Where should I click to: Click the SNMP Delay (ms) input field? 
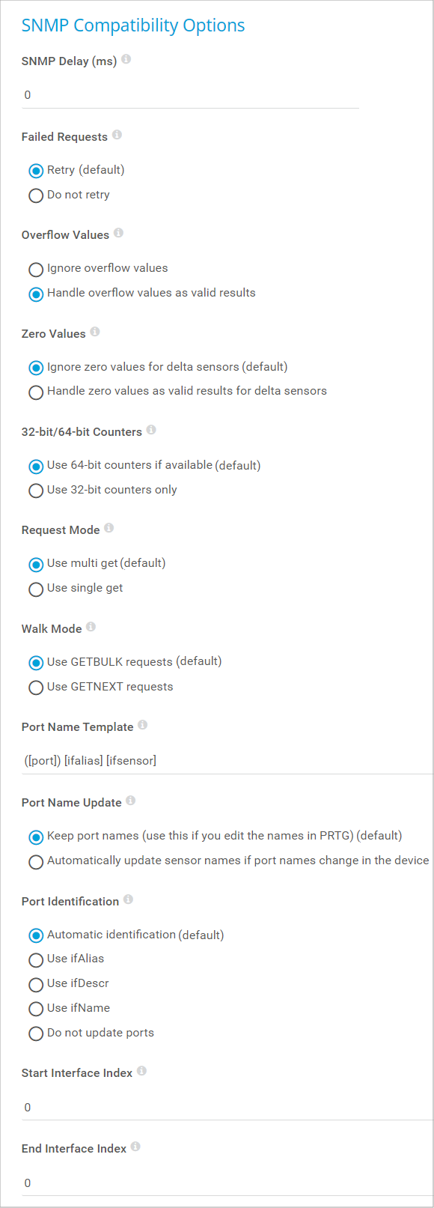tap(190, 95)
